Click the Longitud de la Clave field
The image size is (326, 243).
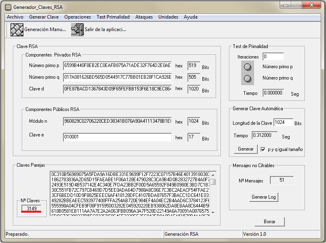(x=283, y=123)
